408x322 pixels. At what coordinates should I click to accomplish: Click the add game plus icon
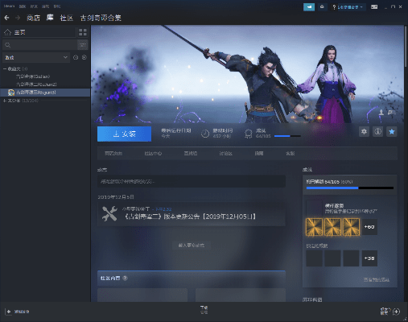(9, 312)
